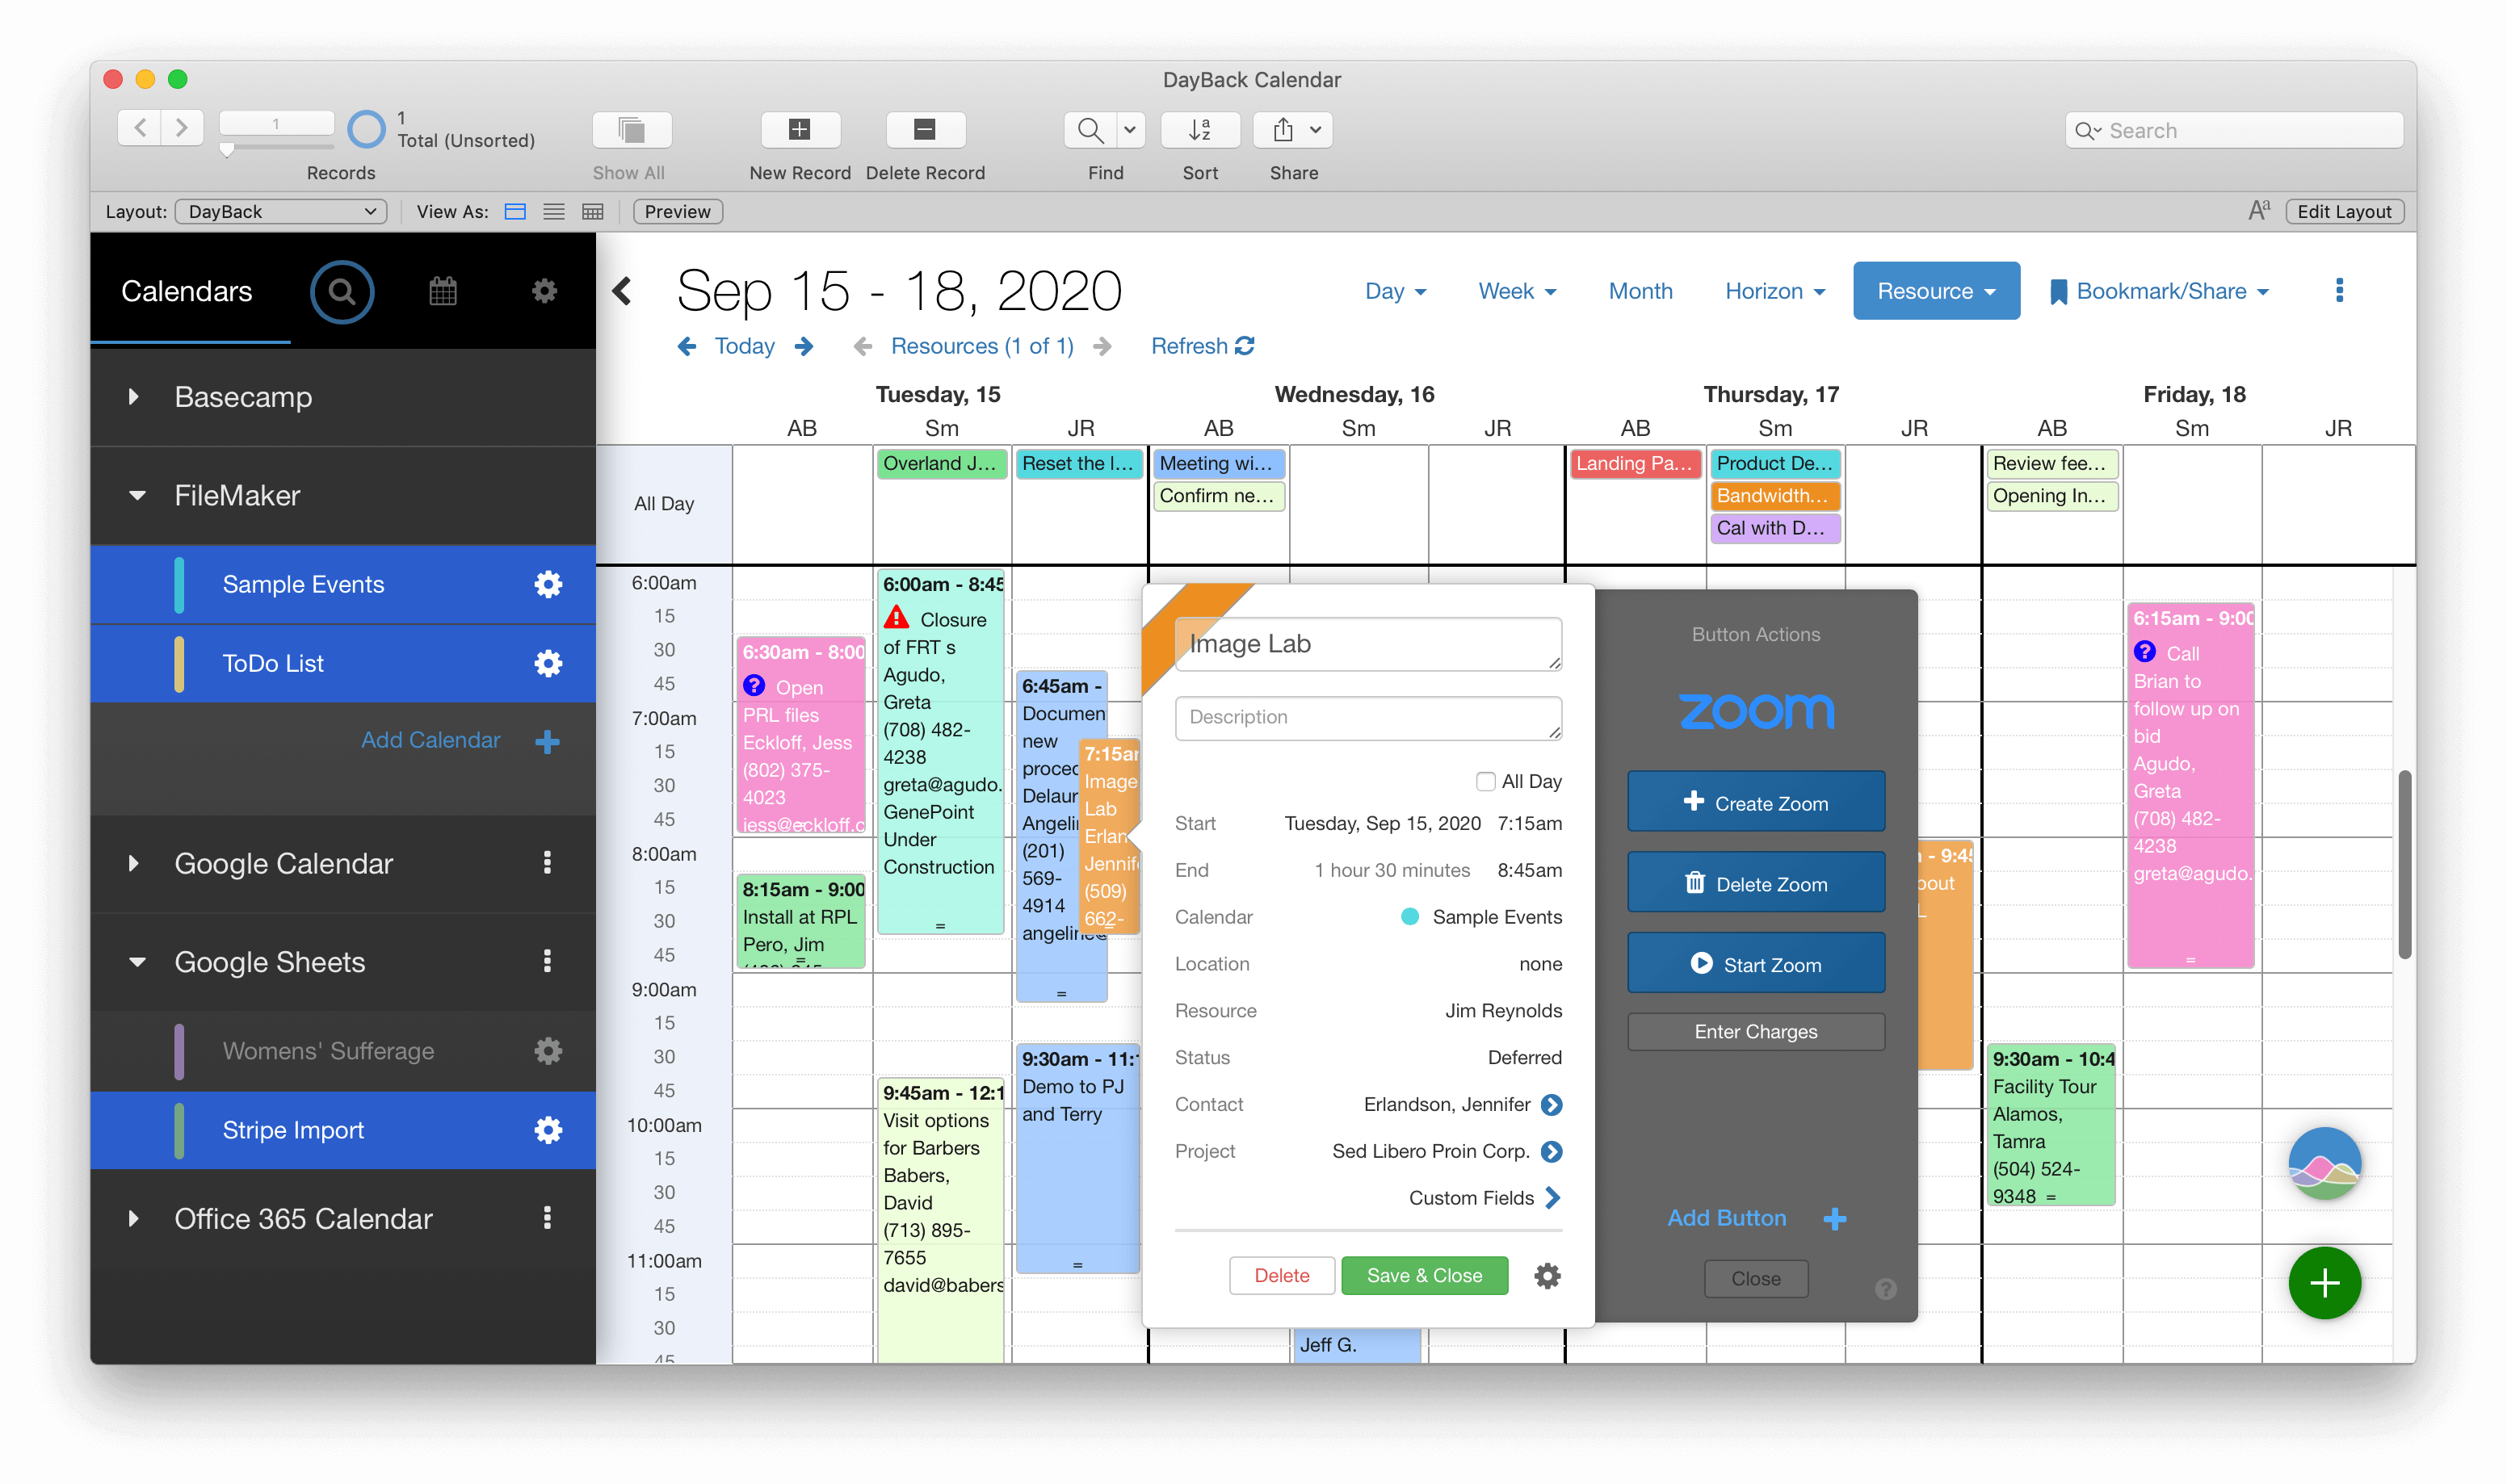Image resolution: width=2507 pixels, height=1484 pixels.
Task: Click the Search field in the top right
Action: pyautogui.click(x=2234, y=130)
